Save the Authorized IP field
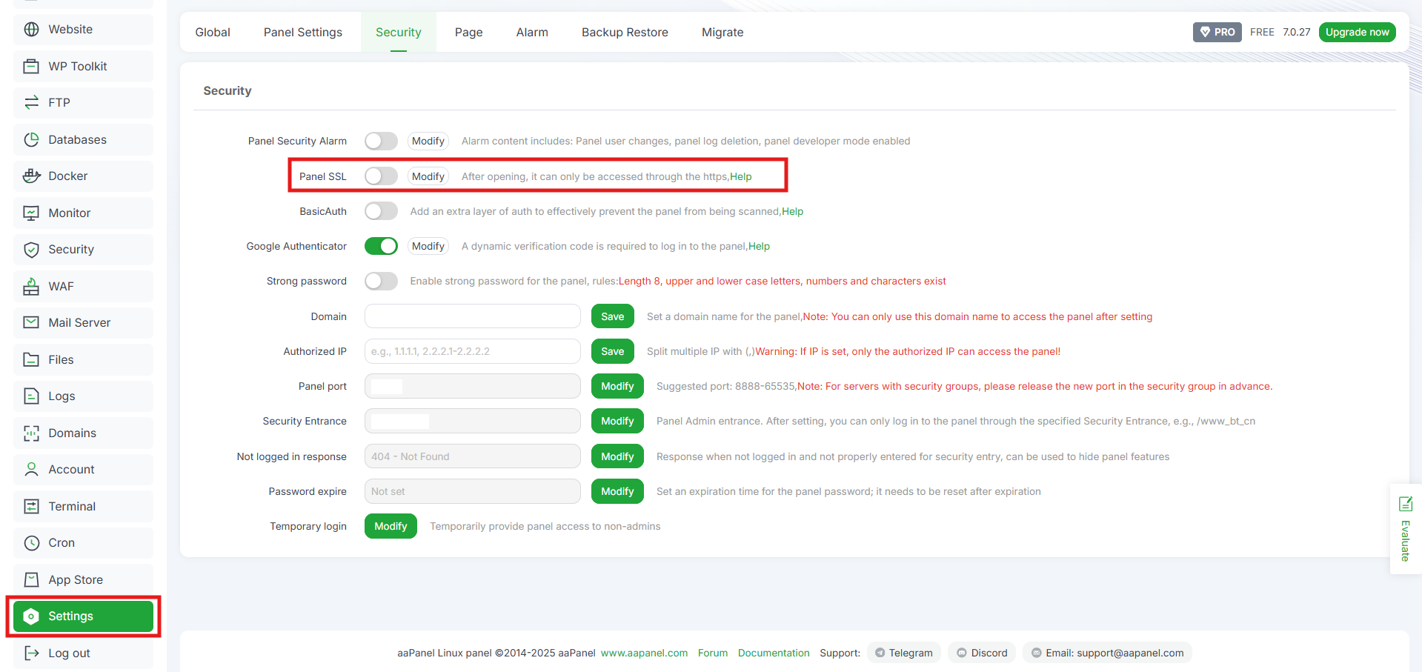 613,351
